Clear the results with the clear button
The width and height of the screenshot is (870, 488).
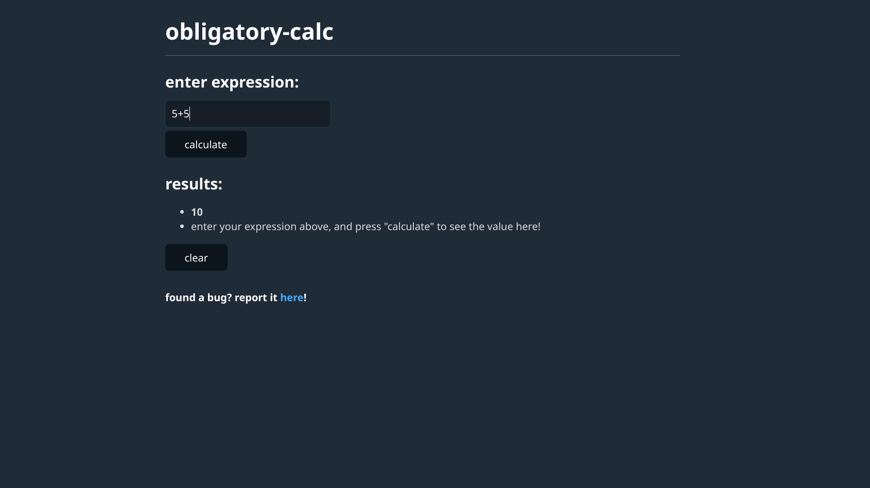point(196,257)
